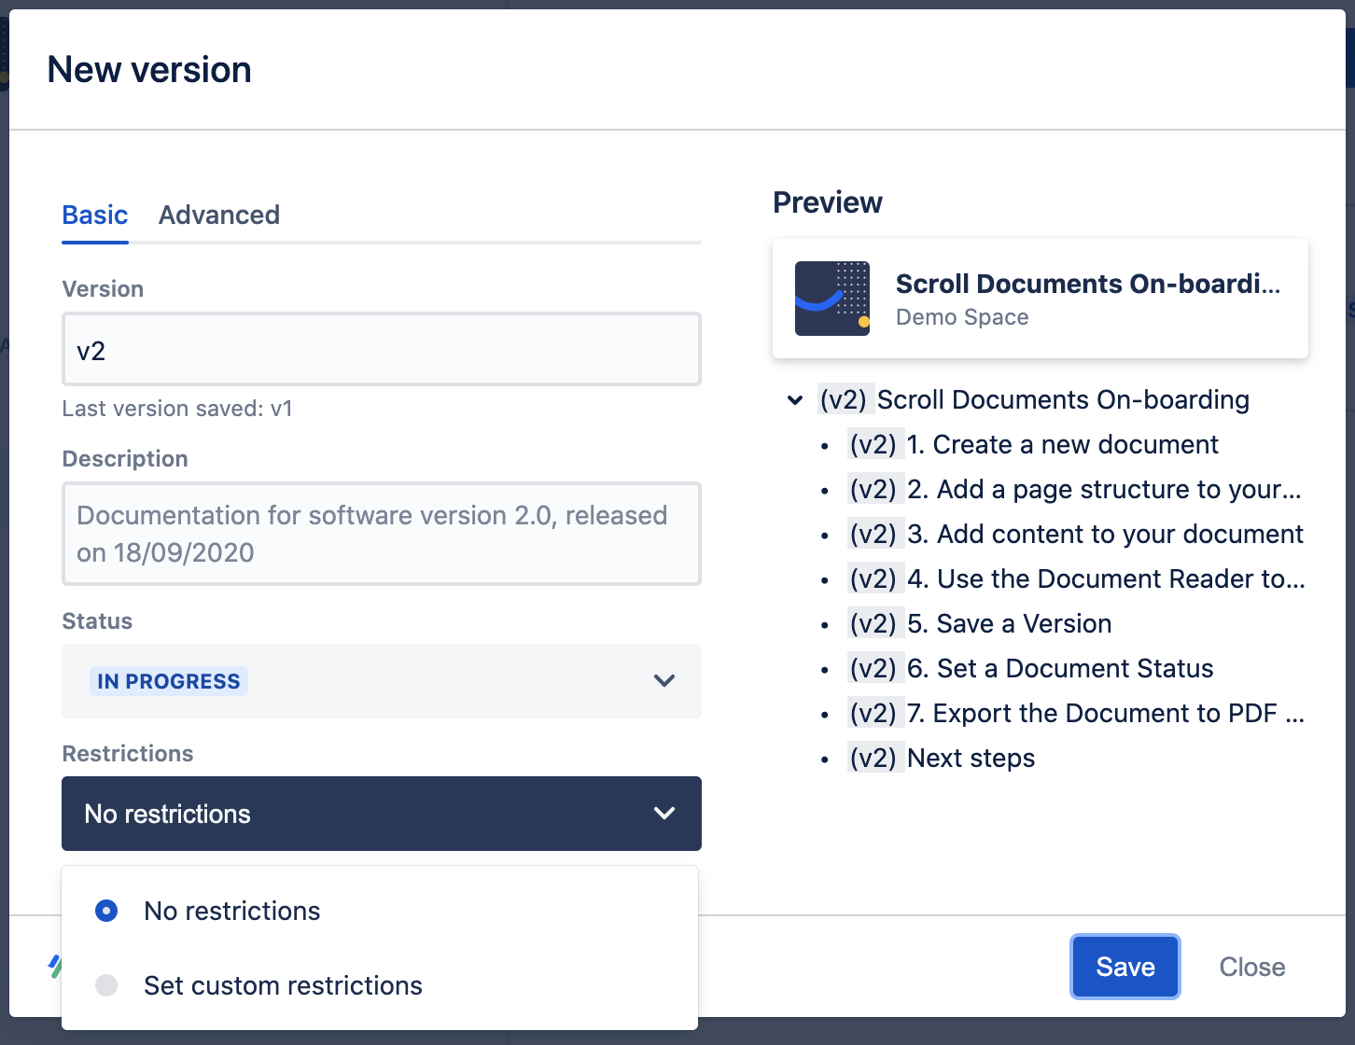Click the Close button
Screen dimensions: 1355x1045
[x=1251, y=967]
